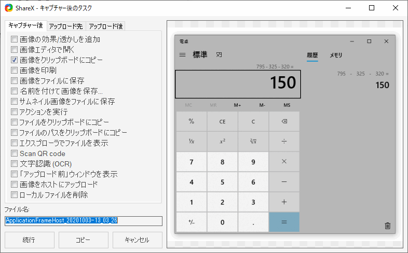Viewport: 408px width, 253px height.
Task: Click the multiplication key
Action: click(x=284, y=162)
